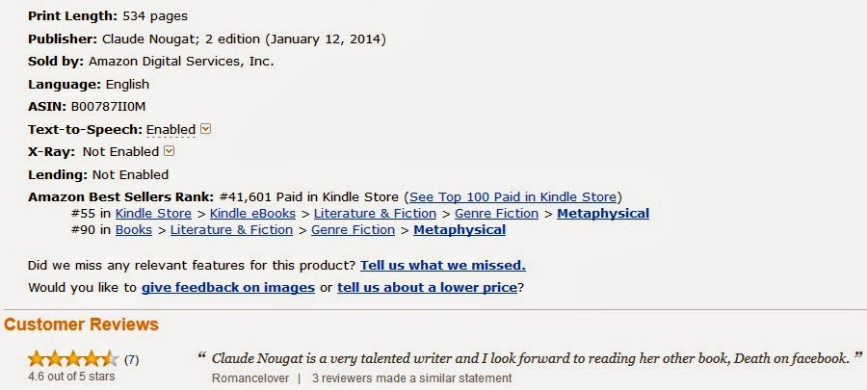
Task: Click give feedback on images link
Action: 228,287
